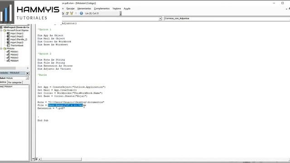Click the toolbar options handle after Lin/Col

[x=121, y=14]
